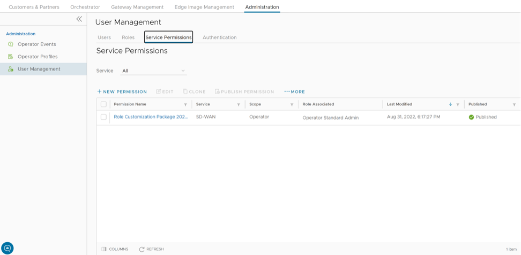Open the Gateway Management top menu
The height and width of the screenshot is (255, 521).
137,7
